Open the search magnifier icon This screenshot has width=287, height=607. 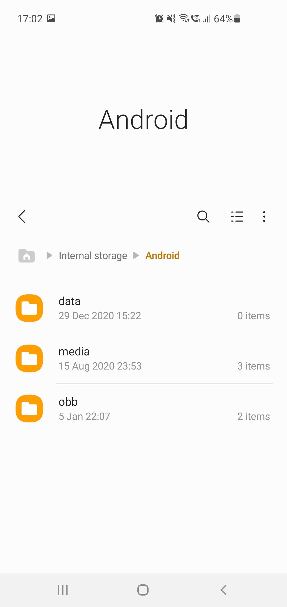click(203, 216)
